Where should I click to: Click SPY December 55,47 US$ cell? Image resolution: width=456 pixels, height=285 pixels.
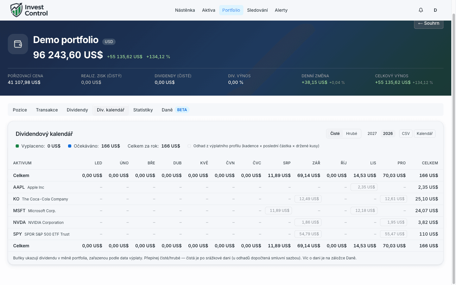[394, 234]
